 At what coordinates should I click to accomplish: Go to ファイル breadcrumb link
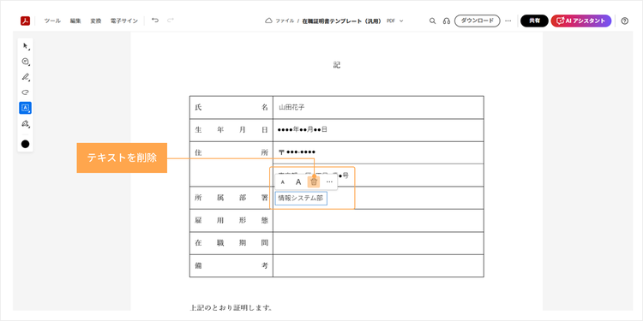coord(285,21)
